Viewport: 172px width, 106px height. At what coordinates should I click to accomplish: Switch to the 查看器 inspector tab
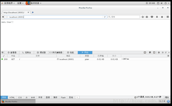12,53
